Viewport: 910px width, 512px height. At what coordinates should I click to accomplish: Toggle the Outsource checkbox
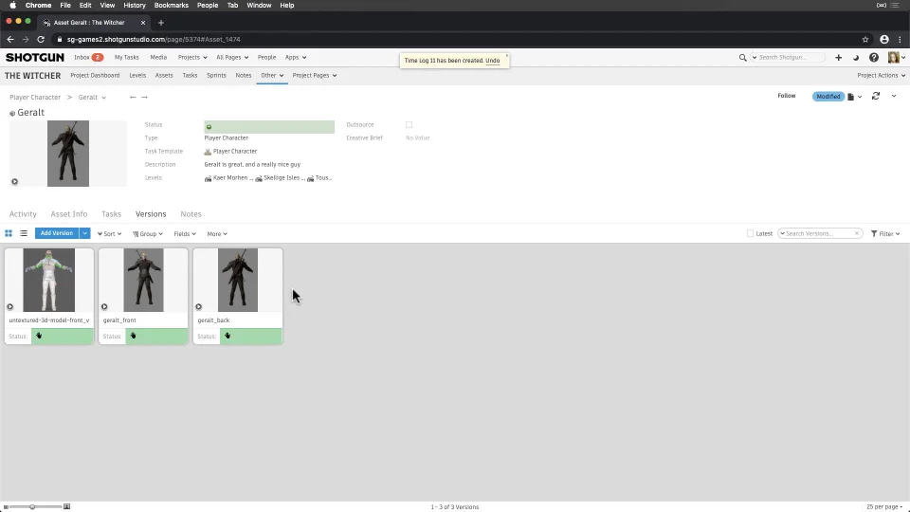pos(409,125)
